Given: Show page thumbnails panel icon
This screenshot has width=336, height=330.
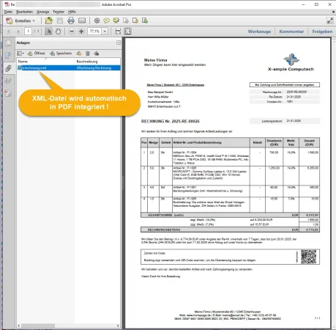Looking at the screenshot, I should [x=8, y=43].
